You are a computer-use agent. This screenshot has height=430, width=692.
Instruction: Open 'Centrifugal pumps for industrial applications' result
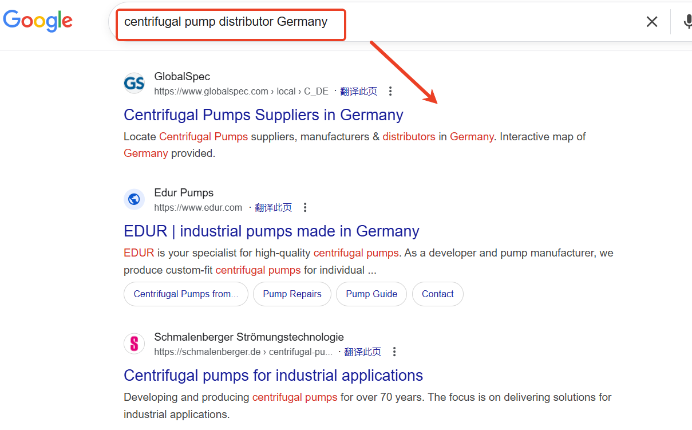pos(273,376)
